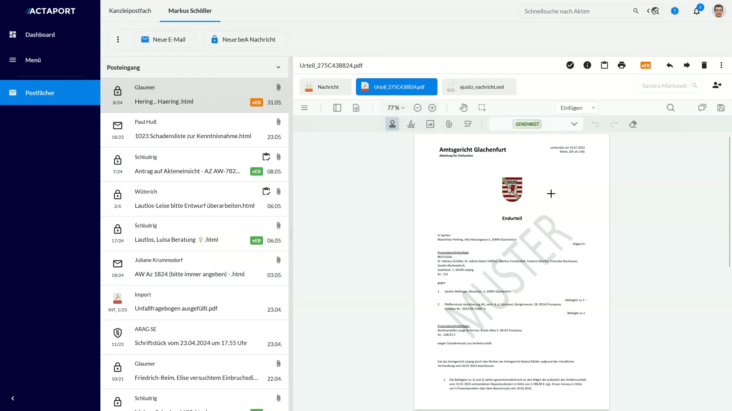Mark message as done with checkmark icon
732x411 pixels.
click(570, 65)
